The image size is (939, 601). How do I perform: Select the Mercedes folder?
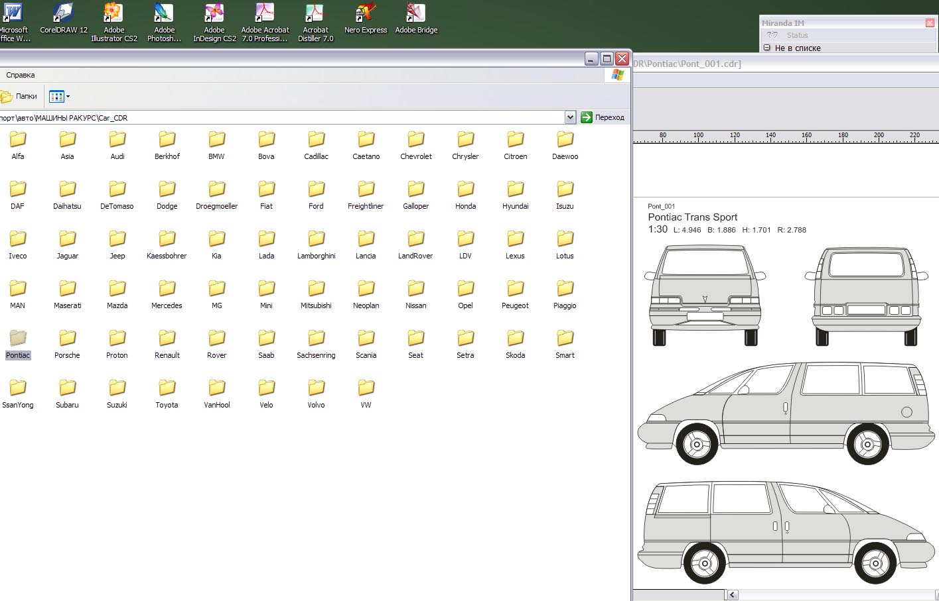tap(167, 296)
